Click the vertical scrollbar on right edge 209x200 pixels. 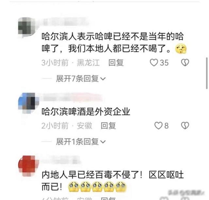click(x=207, y=73)
